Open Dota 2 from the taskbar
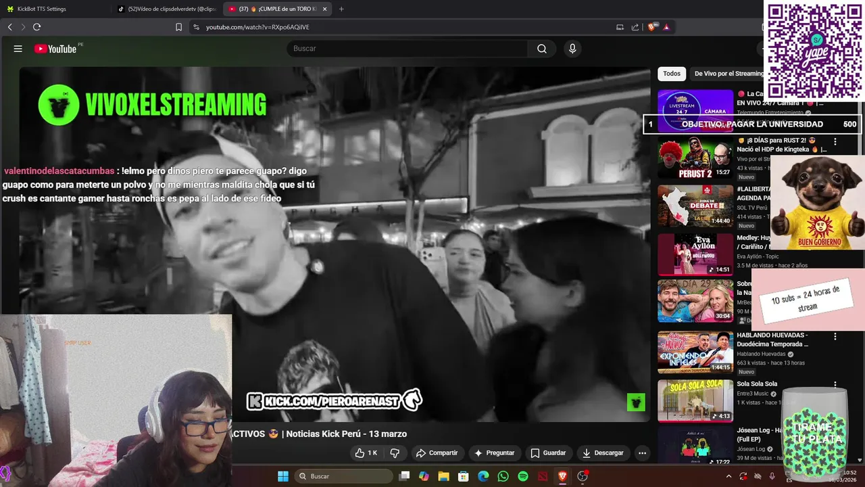The height and width of the screenshot is (487, 865). tap(543, 476)
